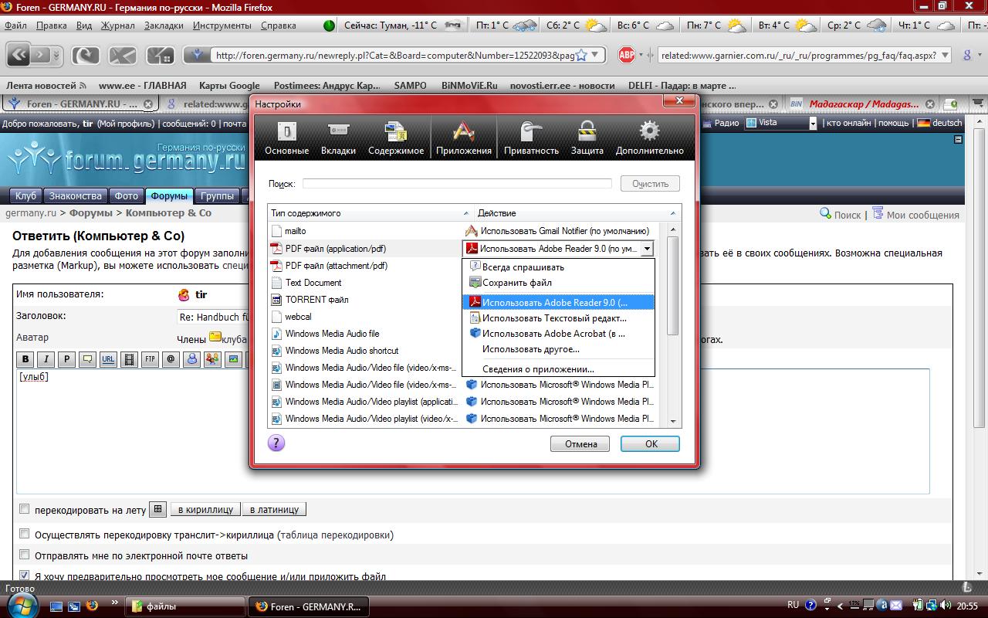
Task: Click the в кириллицу button
Action: pos(205,510)
